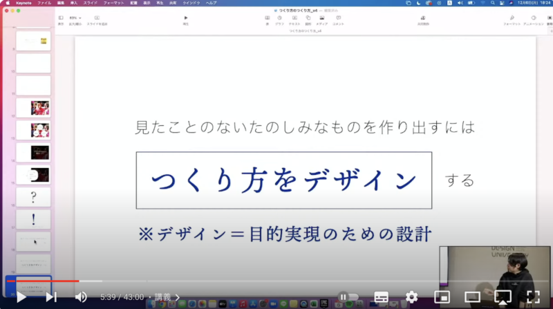Turn on subtitles/captions

coord(381,297)
